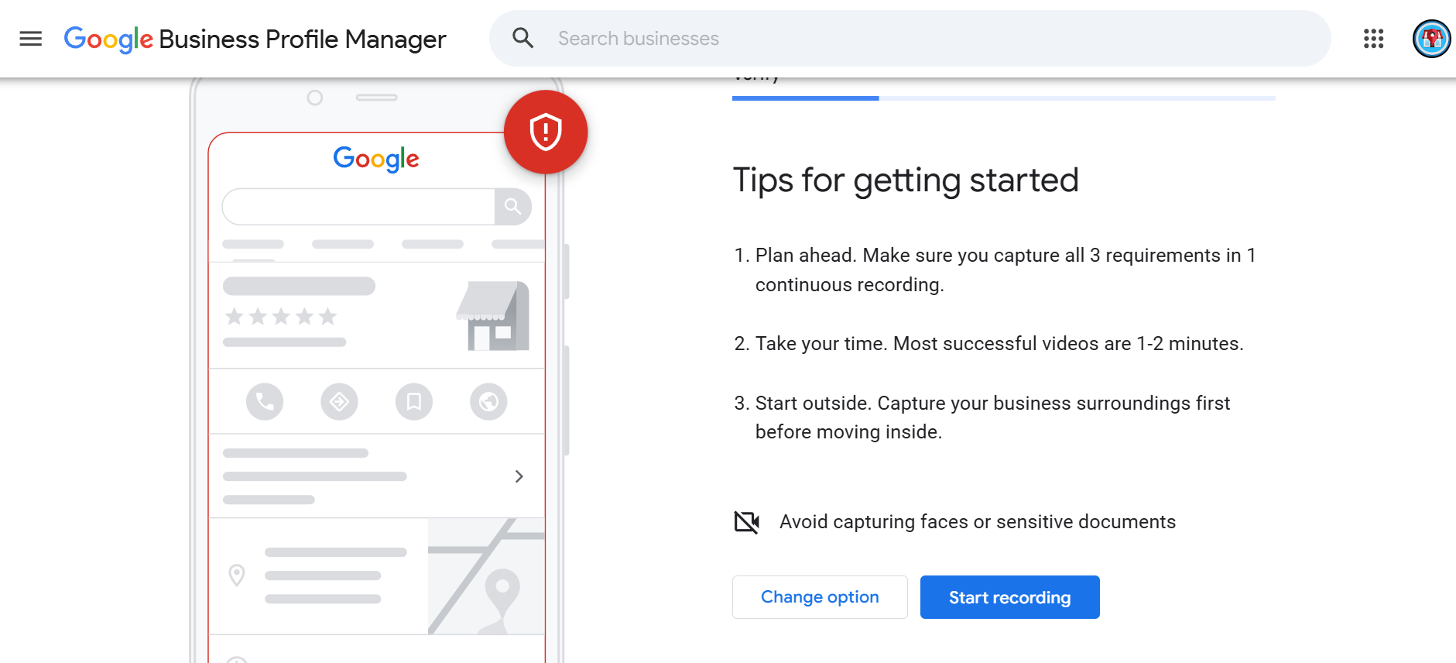Open the Google apps grid

[1373, 39]
